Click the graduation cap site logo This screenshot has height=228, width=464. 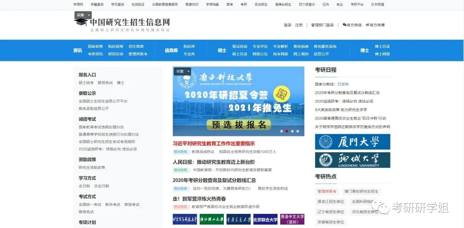point(80,22)
